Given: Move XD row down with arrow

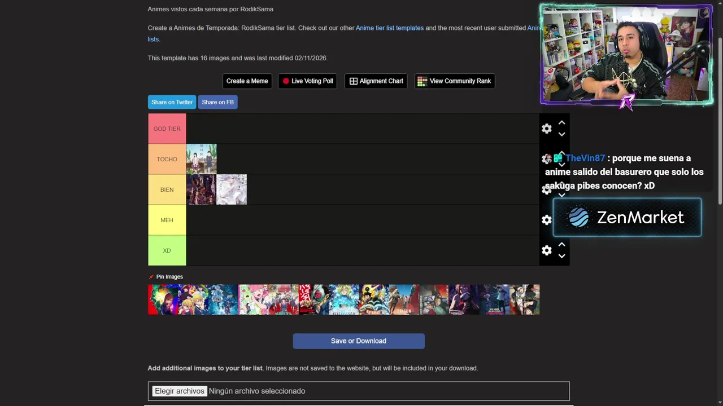Looking at the screenshot, I should click(561, 256).
